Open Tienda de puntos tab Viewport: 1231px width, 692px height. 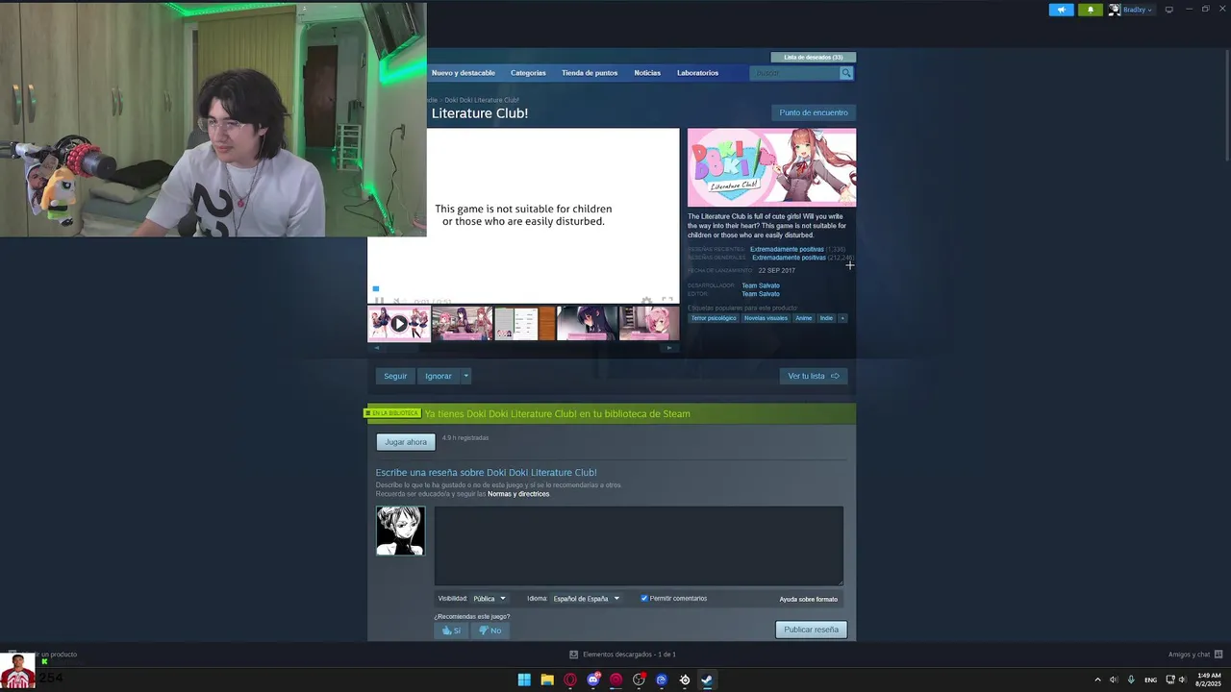(x=590, y=73)
